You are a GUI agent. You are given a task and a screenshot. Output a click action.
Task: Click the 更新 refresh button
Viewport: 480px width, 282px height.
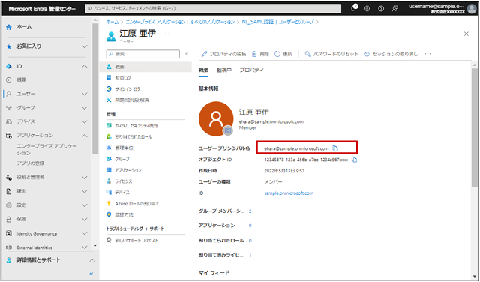pyautogui.click(x=283, y=54)
